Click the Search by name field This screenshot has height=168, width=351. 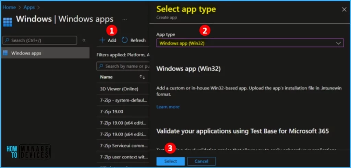[123, 66]
